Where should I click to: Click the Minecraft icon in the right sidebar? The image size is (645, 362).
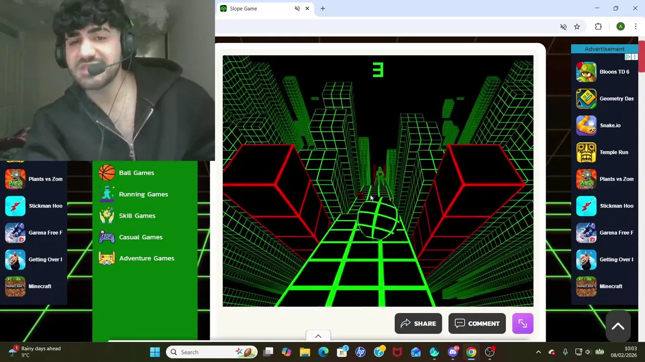point(586,286)
